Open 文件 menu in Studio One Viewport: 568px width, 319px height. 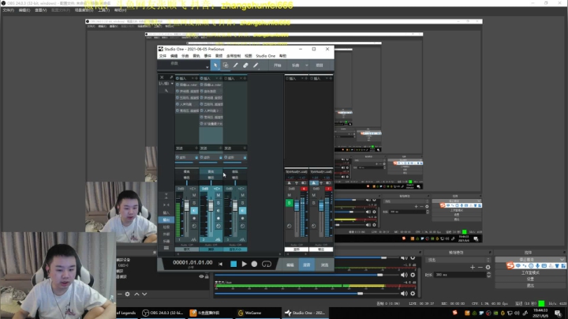[163, 56]
